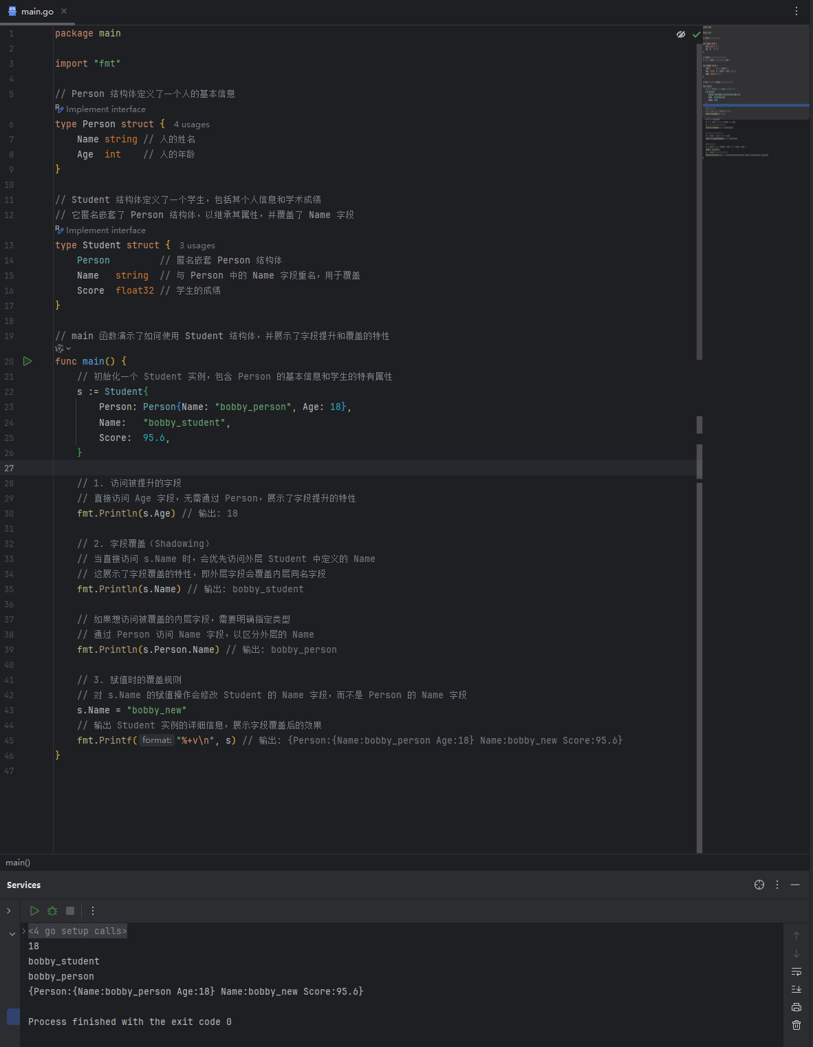Open Services toolbar more actions
The width and height of the screenshot is (813, 1047).
[93, 911]
